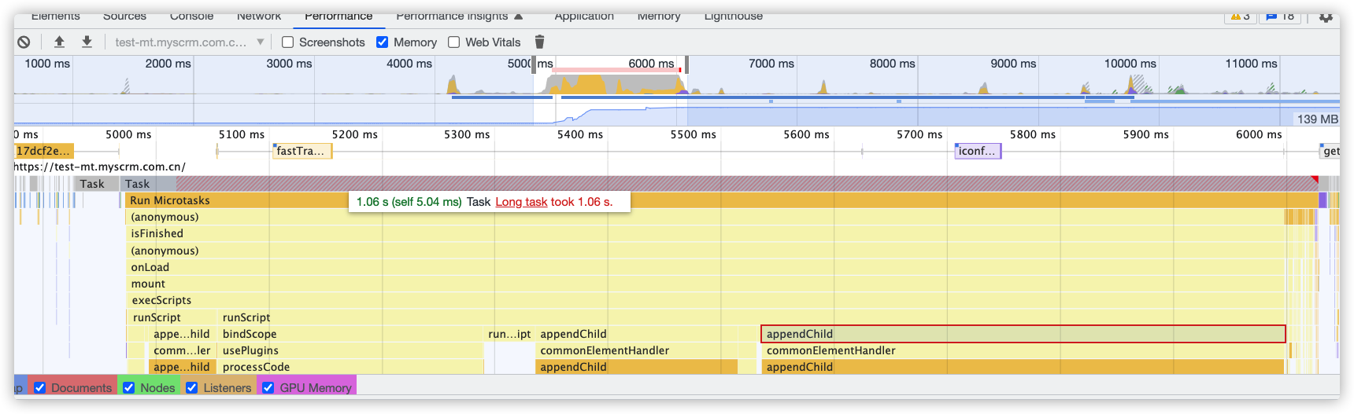Load a profile with the upload icon
This screenshot has height=414, width=1354.
[59, 42]
